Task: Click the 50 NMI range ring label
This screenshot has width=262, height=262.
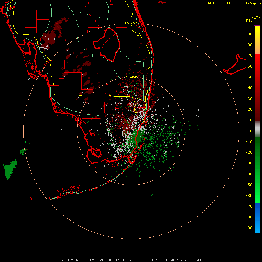Action: click(131, 77)
